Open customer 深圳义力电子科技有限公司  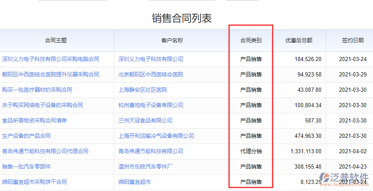coord(151,59)
